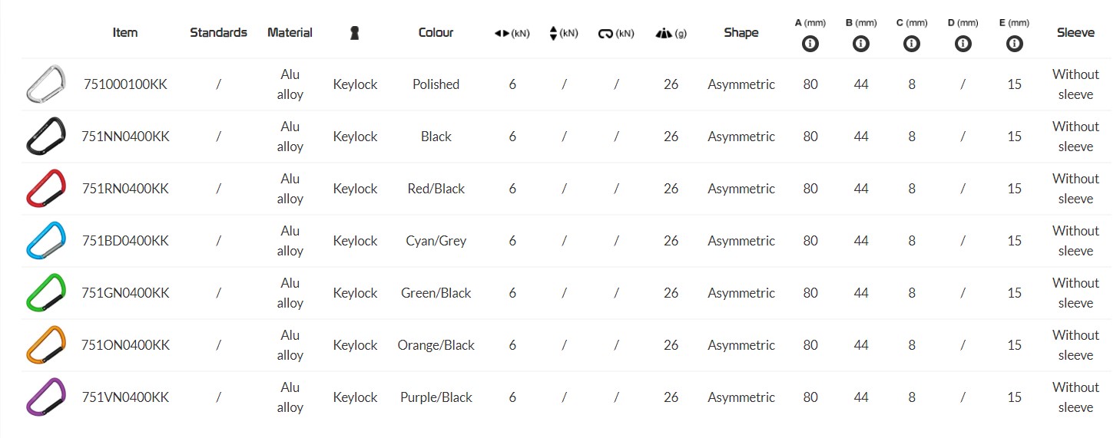Screen dimensions: 1120x438
Task: Open the polished silver carabiner thumbnail
Action: coord(45,84)
